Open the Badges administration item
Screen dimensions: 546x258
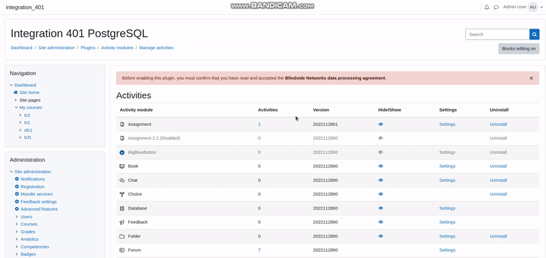coord(28,254)
